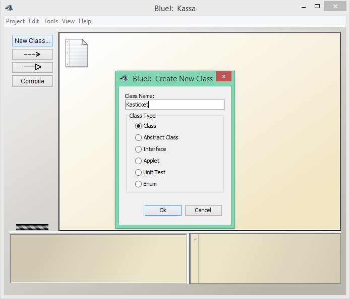Click inside the codepad input area
This screenshot has height=299, width=350.
point(269,259)
